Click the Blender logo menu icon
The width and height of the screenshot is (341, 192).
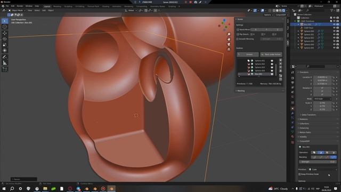(3, 6)
